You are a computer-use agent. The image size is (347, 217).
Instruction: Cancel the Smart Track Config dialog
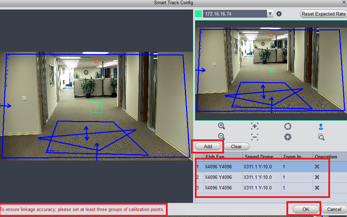[334, 209]
